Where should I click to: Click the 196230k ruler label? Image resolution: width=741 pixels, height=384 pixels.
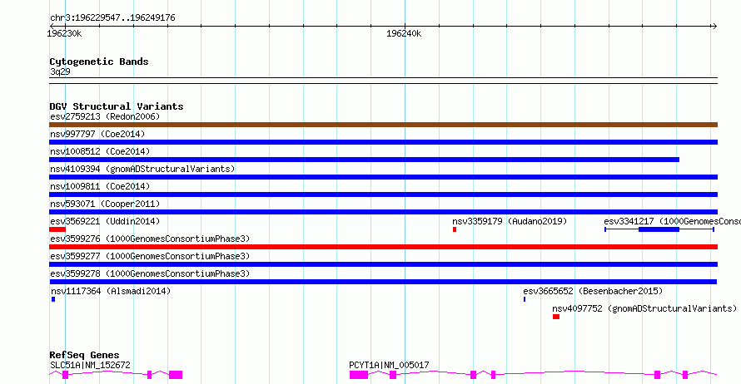click(64, 33)
